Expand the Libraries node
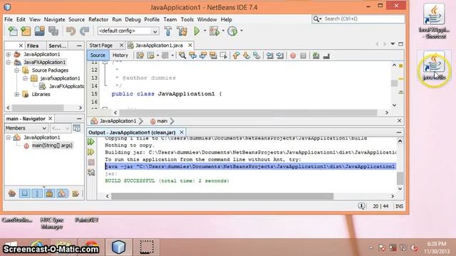 pyautogui.click(x=16, y=95)
